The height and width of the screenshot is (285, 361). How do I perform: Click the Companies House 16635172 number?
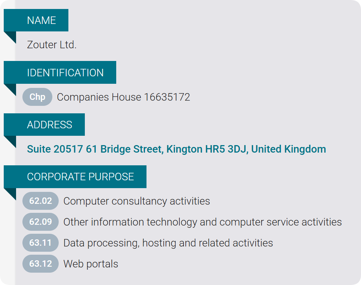point(123,97)
